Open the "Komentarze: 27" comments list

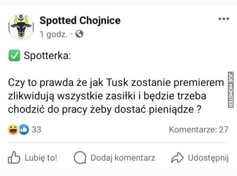click(198, 129)
